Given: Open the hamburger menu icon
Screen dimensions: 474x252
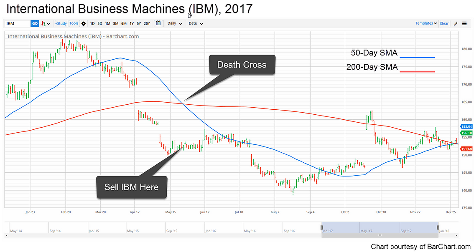Looking at the screenshot, I should pyautogui.click(x=465, y=23).
